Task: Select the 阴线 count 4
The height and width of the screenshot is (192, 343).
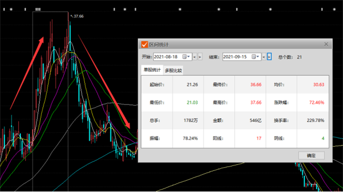Action: (323, 138)
